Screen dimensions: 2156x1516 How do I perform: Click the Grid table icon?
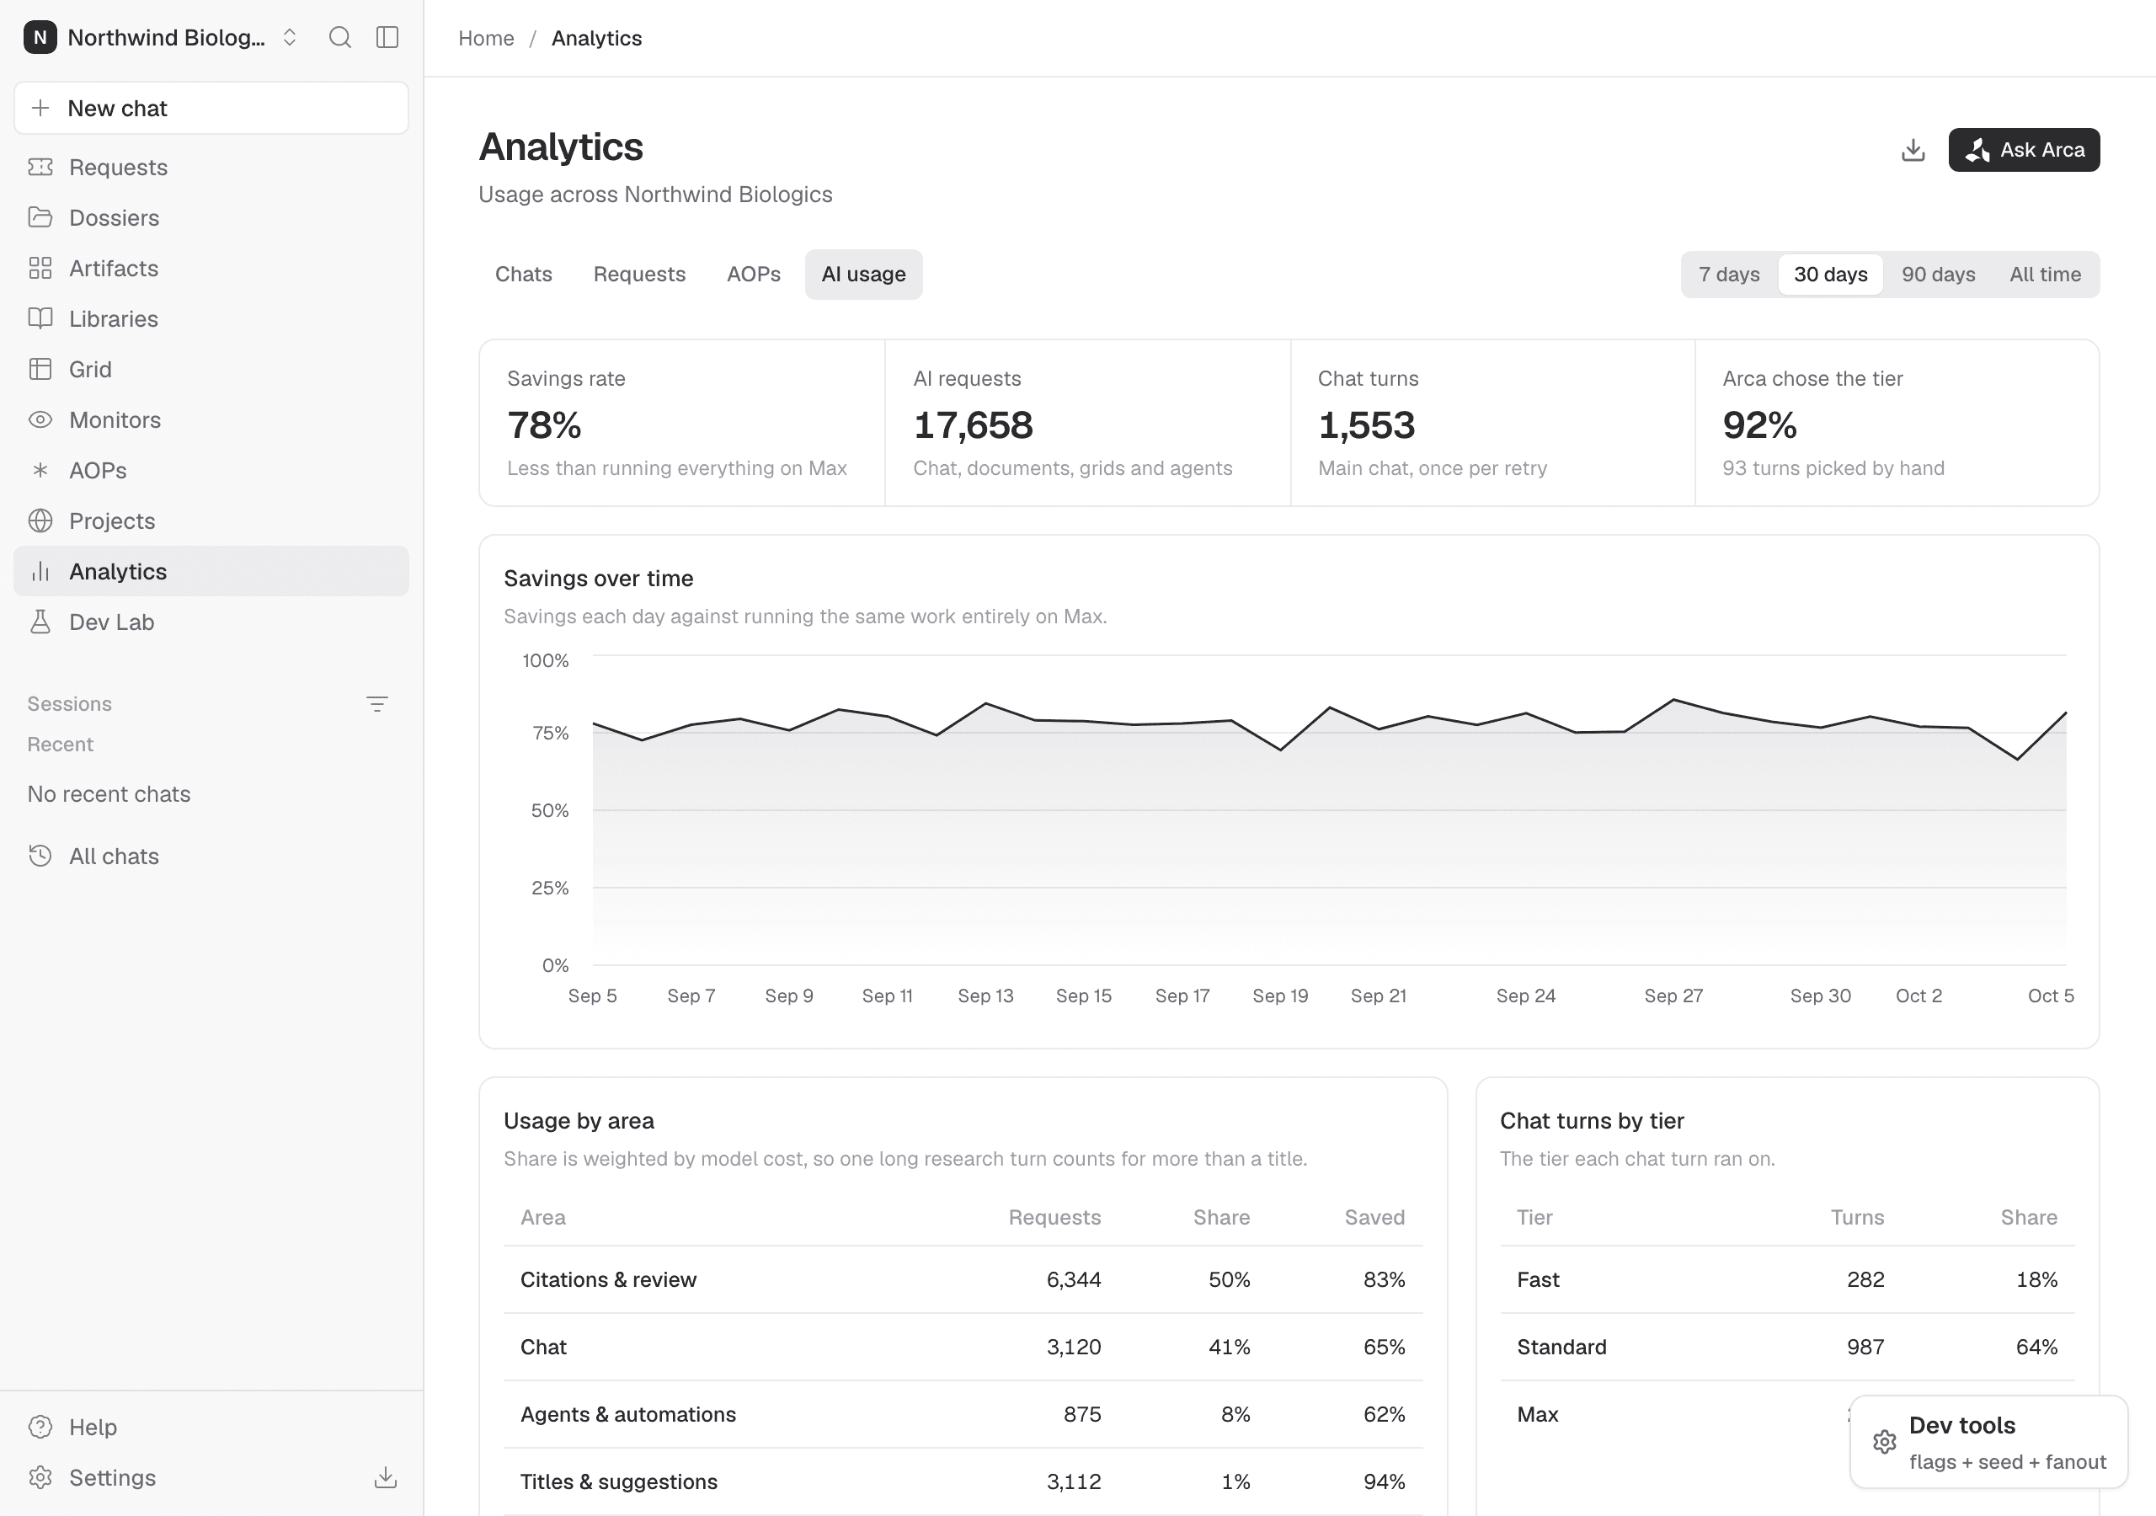[40, 369]
